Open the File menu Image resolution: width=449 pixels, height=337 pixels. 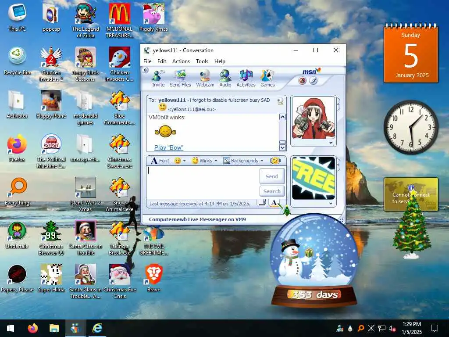pyautogui.click(x=147, y=61)
